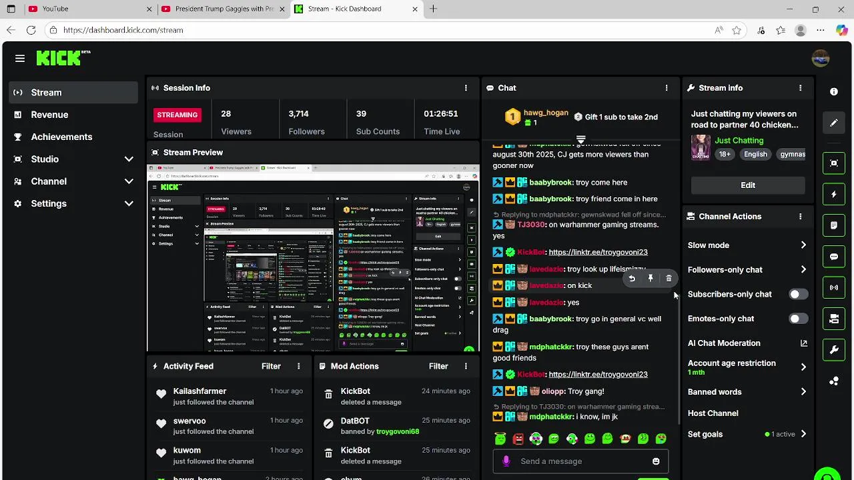The image size is (854, 480).
Task: Select the red angry emote
Action: (518, 439)
